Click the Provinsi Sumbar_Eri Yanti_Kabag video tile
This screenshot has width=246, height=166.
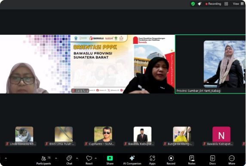coord(210,64)
